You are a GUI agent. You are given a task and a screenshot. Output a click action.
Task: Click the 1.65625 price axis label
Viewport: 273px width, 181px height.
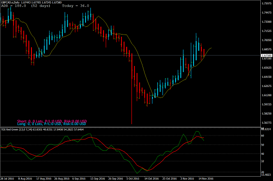tap(266, 67)
